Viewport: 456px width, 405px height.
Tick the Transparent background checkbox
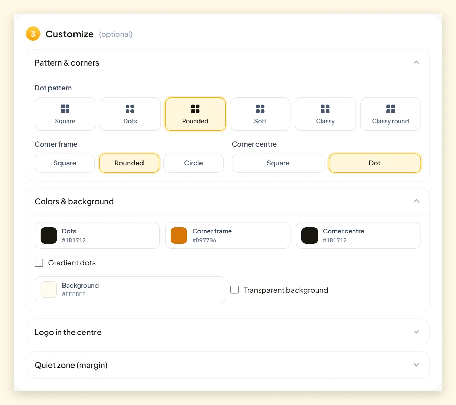(235, 290)
